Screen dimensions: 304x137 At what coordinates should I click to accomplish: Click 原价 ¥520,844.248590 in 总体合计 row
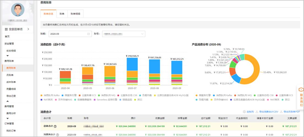(x=126, y=126)
